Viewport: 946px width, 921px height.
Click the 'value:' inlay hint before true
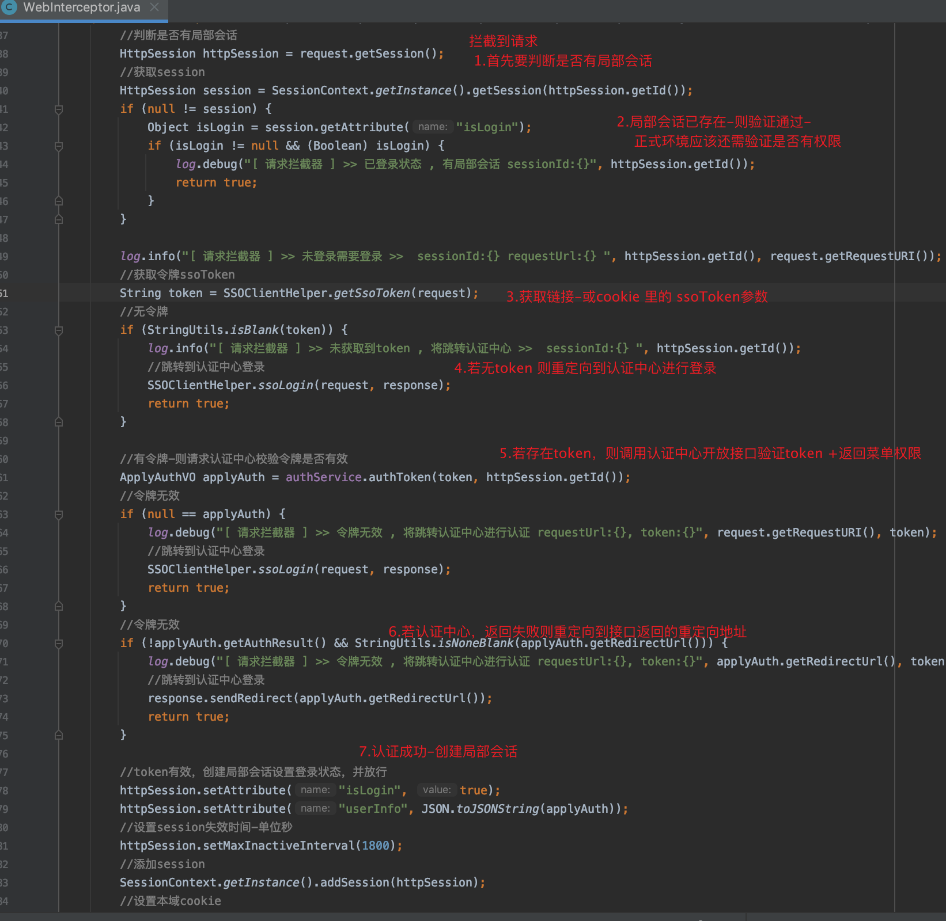(436, 790)
